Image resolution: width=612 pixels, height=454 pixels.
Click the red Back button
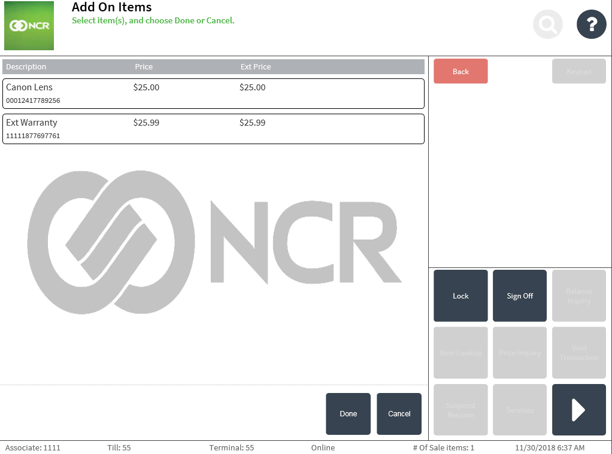tap(460, 71)
